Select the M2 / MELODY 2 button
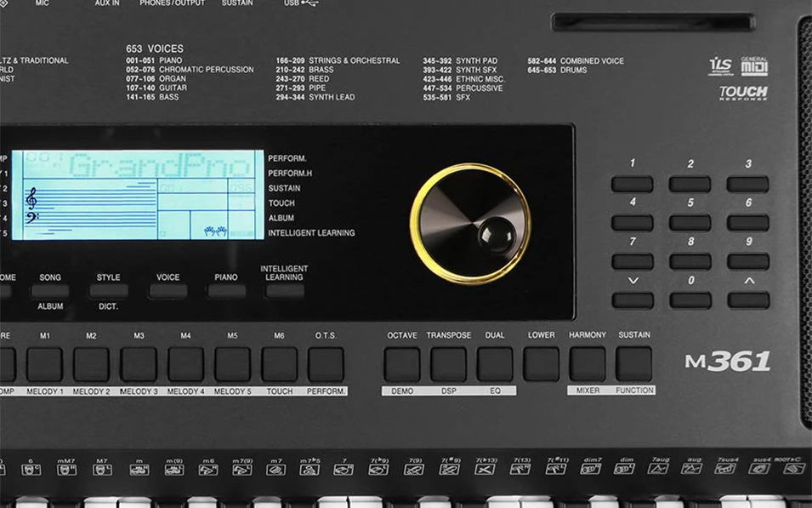Viewport: 812px width, 508px height. (x=91, y=364)
